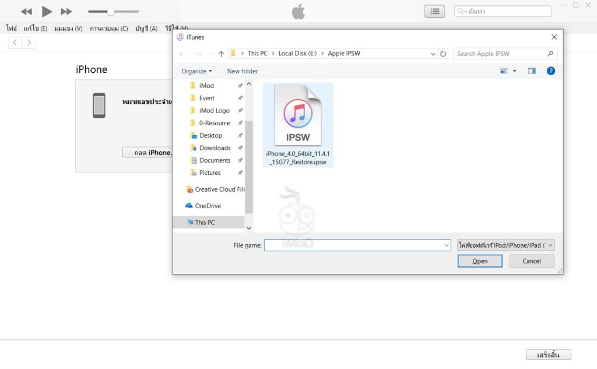Image resolution: width=597 pixels, height=369 pixels.
Task: Open the Up Next list icon in iTunes
Action: (434, 10)
